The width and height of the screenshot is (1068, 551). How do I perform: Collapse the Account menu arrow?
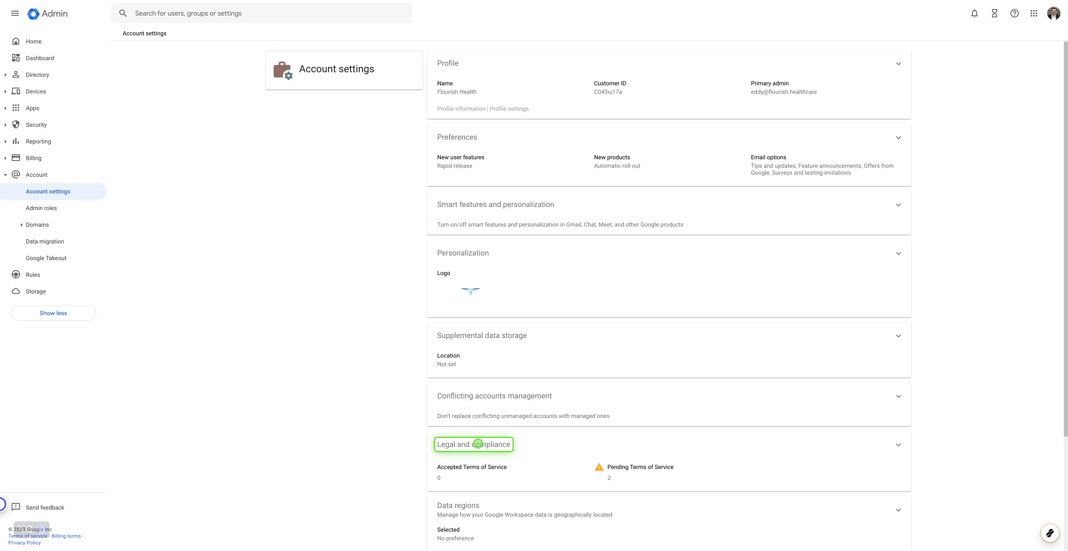5,175
